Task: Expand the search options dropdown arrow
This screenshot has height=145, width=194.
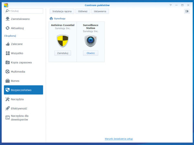Action: [10, 11]
